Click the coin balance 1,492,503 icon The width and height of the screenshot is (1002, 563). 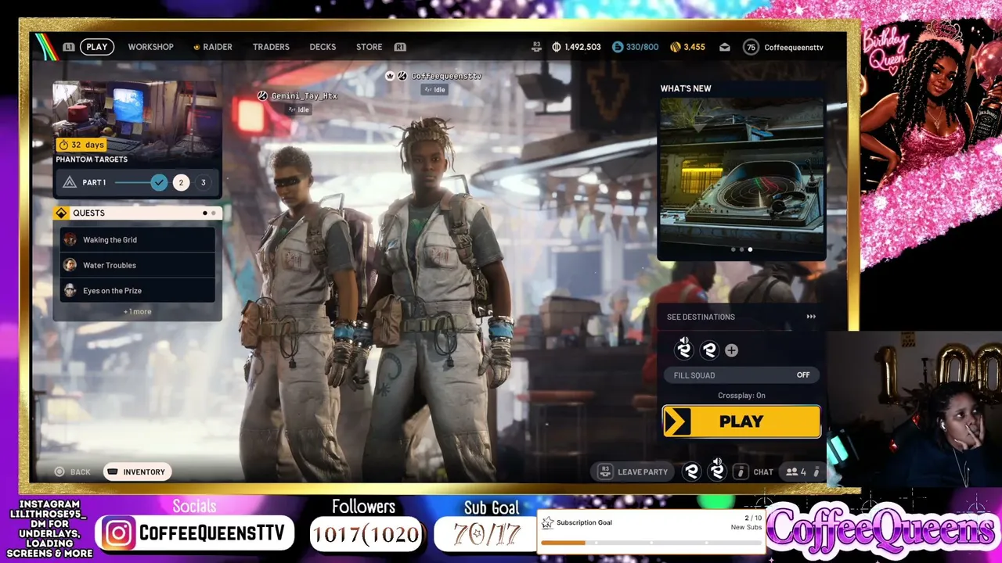click(557, 47)
